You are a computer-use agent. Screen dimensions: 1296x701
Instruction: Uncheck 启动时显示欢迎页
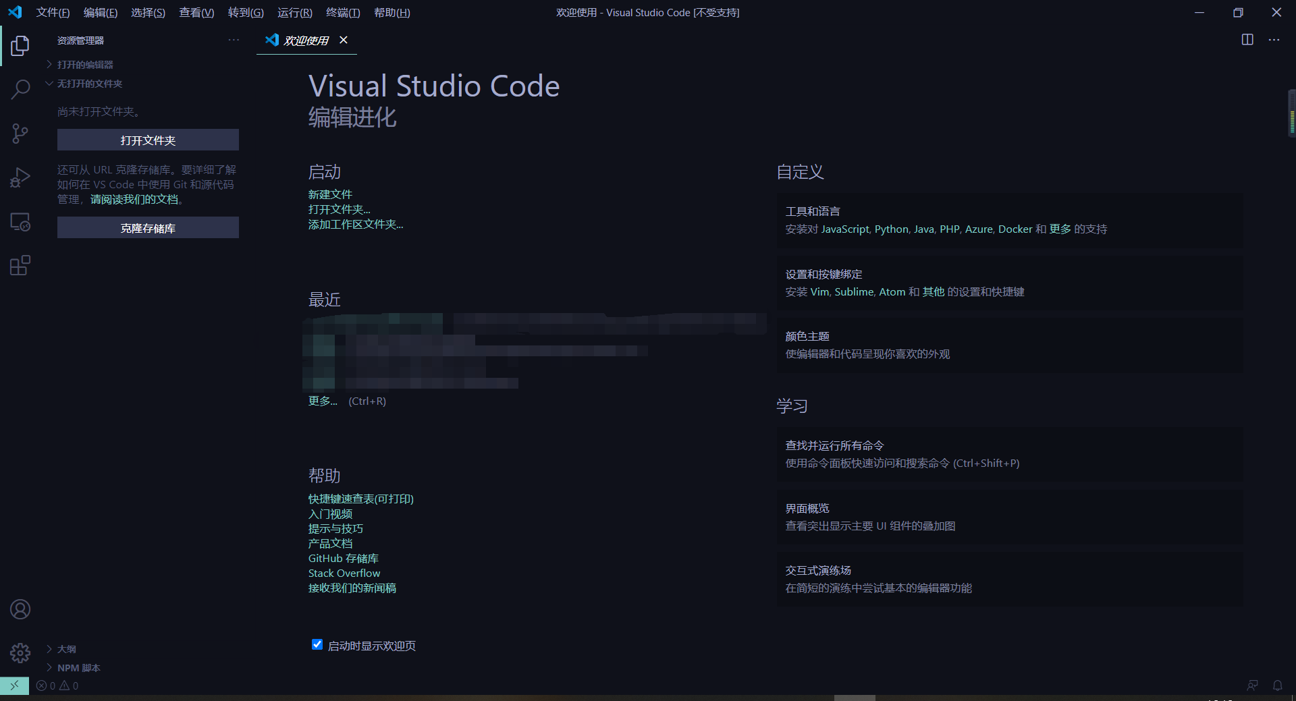(317, 645)
